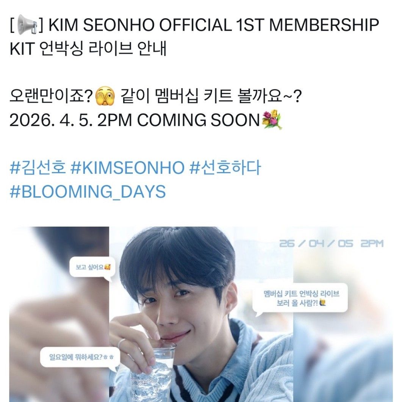Click the peeking-face emoji after 오랜만이죠?

click(x=105, y=97)
